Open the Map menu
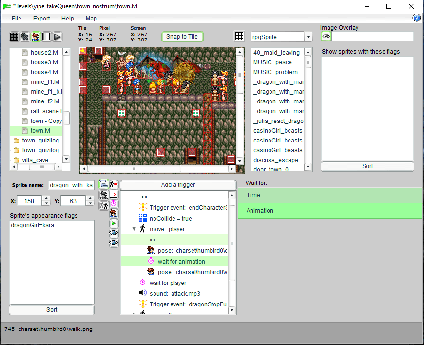The image size is (424, 345). coord(91,19)
